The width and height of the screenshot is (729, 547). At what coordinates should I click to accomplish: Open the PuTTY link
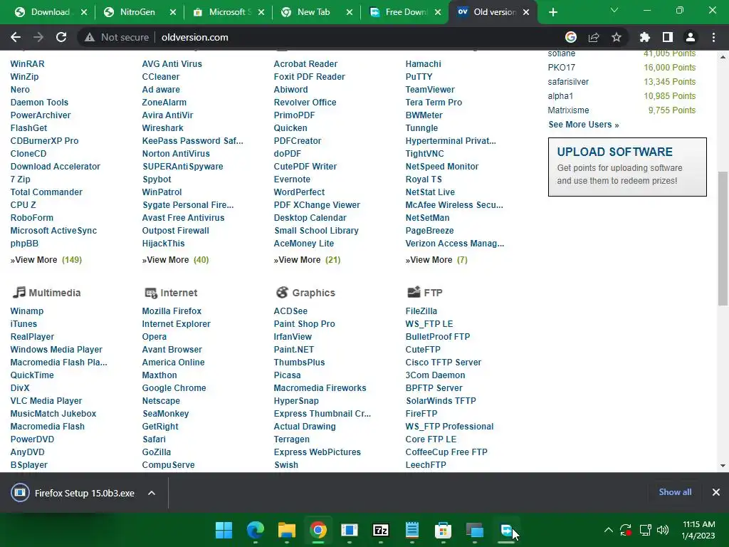coord(419,77)
